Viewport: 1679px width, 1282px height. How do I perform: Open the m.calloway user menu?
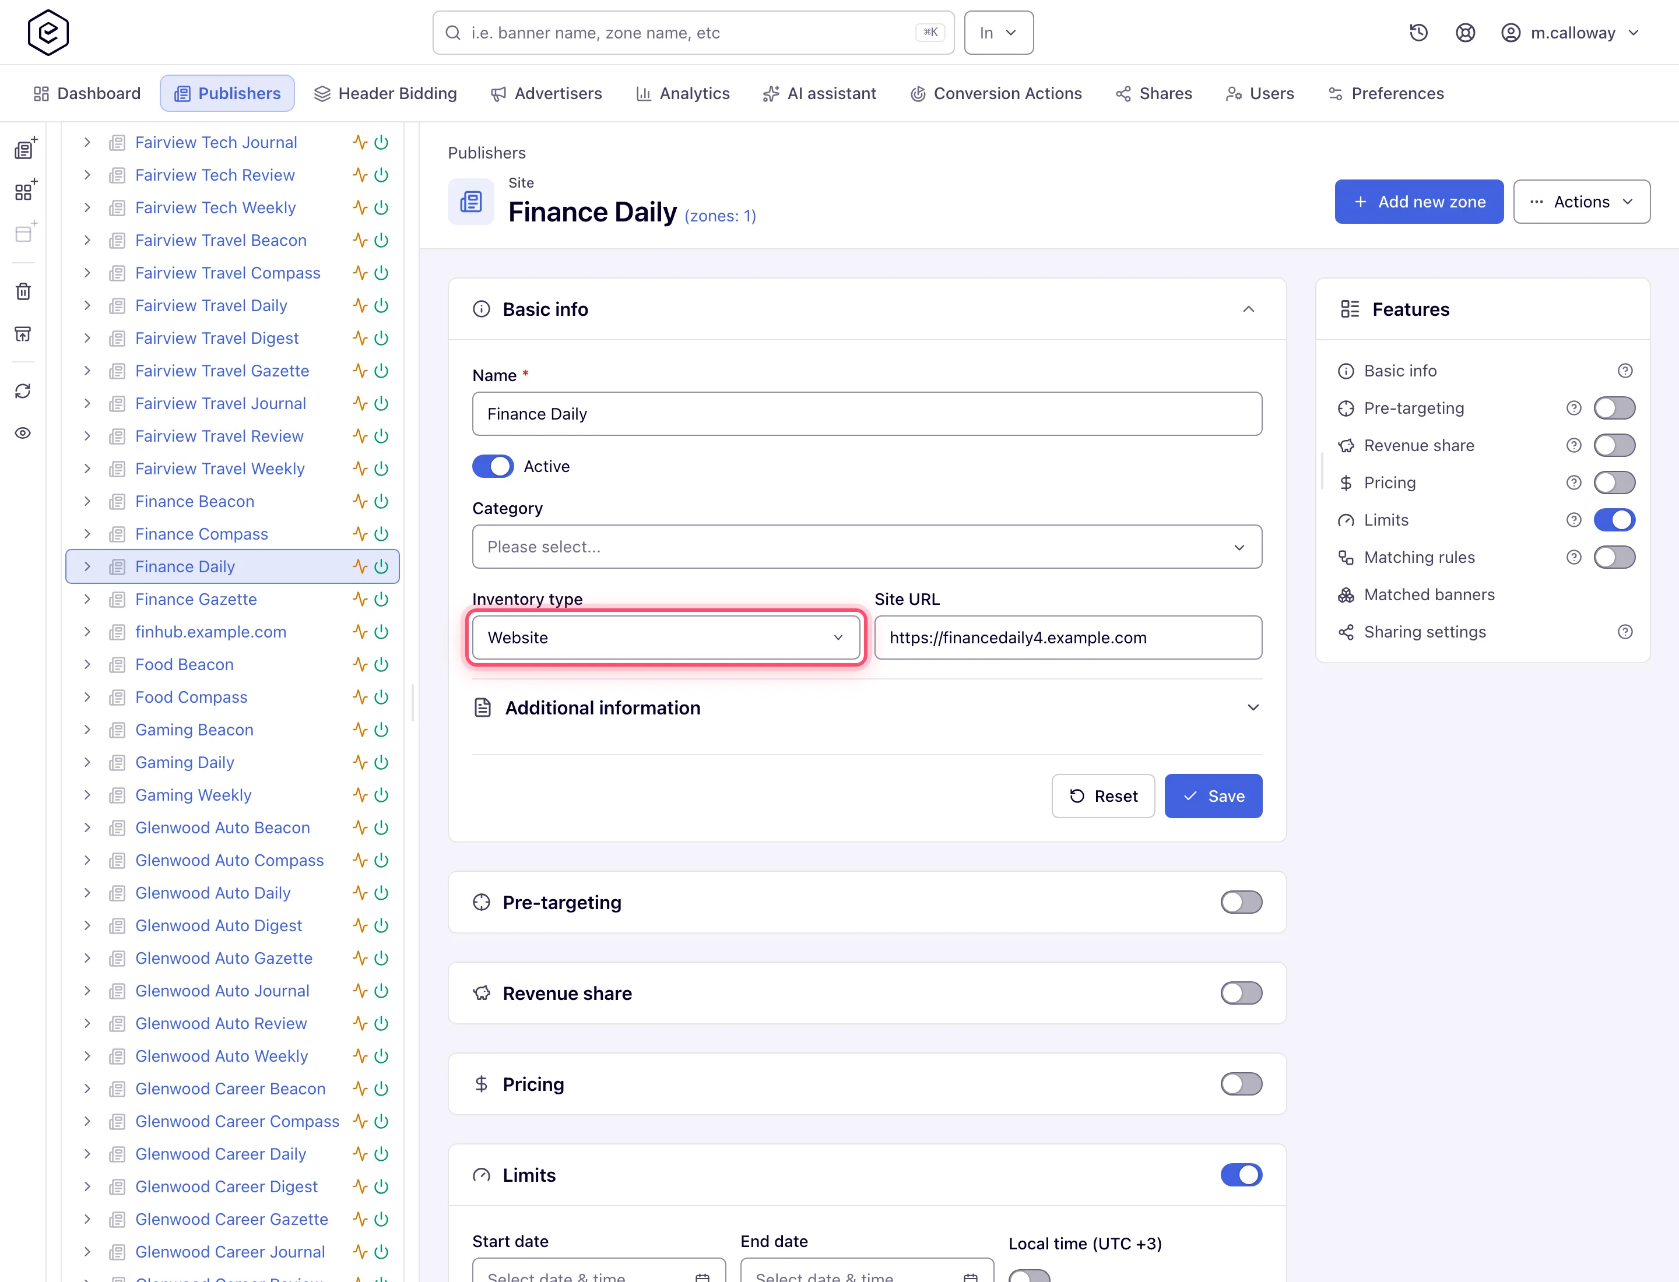coord(1570,33)
